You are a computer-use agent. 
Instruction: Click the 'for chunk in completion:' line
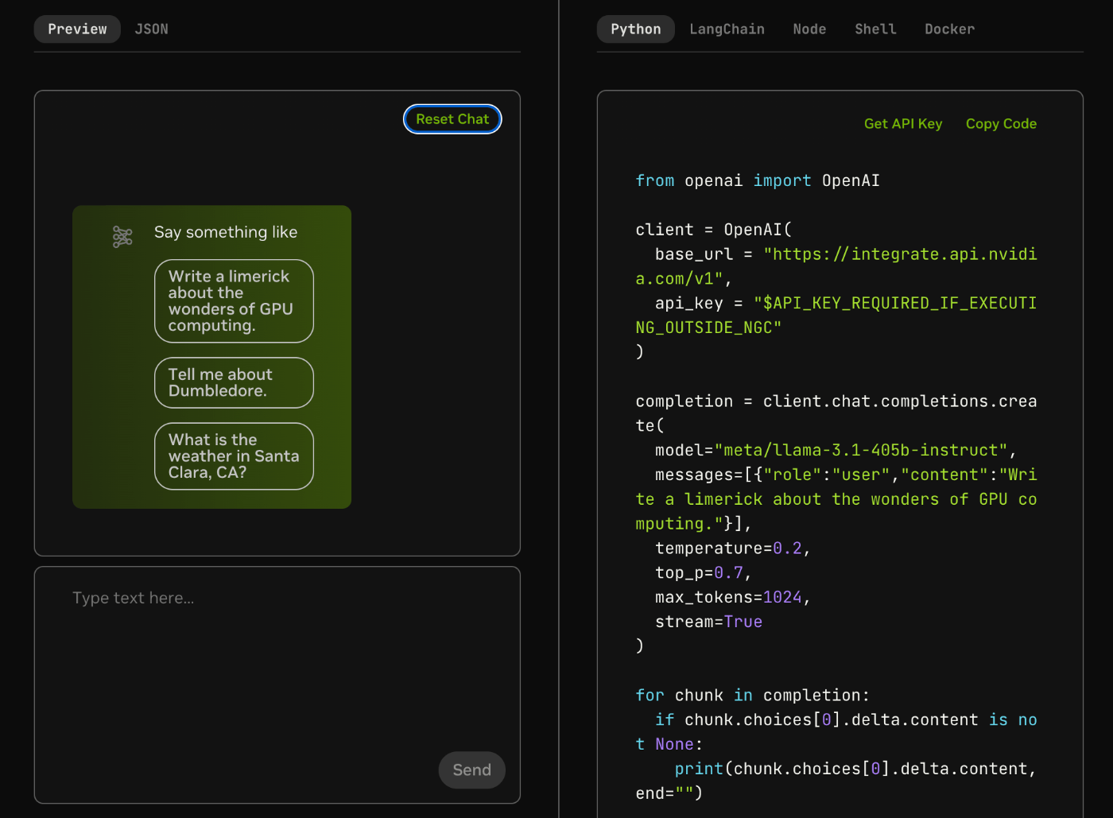pos(753,696)
